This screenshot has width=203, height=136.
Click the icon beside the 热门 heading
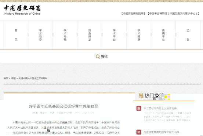coord(141,96)
